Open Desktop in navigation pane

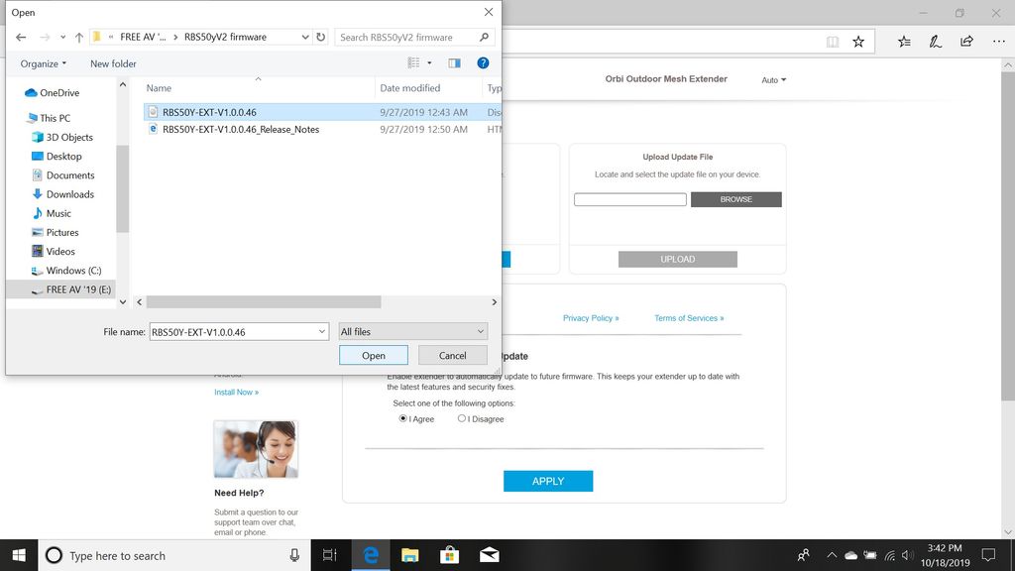[56, 156]
